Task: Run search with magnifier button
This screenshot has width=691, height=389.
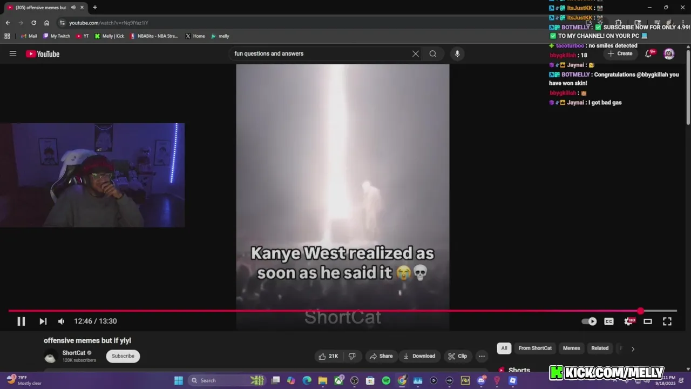Action: pyautogui.click(x=433, y=53)
